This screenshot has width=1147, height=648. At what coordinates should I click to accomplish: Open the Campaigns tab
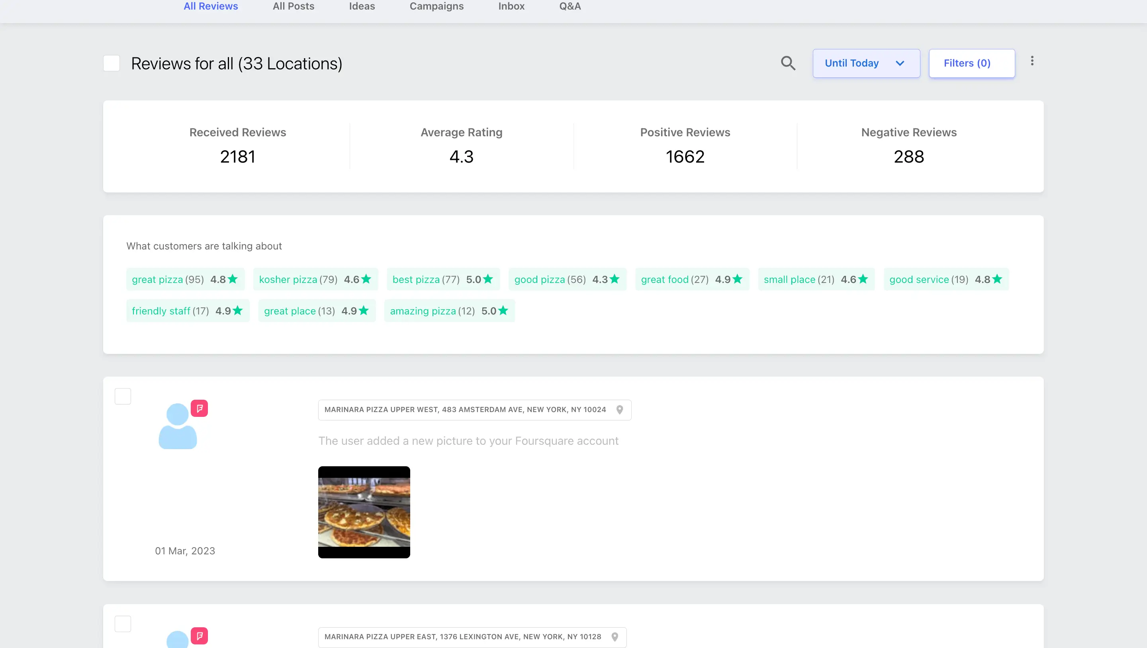[x=436, y=6]
